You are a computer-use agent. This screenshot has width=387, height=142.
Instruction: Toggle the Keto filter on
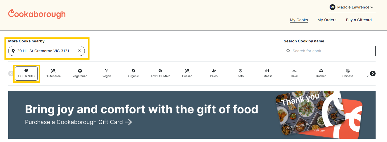click(x=241, y=73)
